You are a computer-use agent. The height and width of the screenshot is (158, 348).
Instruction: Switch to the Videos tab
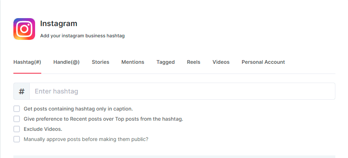[221, 62]
